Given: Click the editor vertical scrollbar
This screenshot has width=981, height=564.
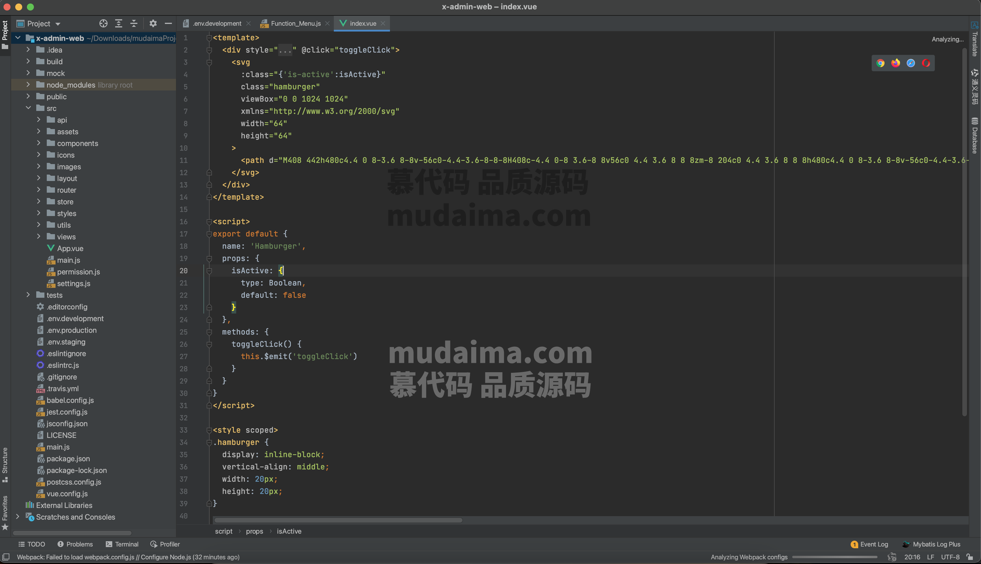Looking at the screenshot, I should (964, 232).
